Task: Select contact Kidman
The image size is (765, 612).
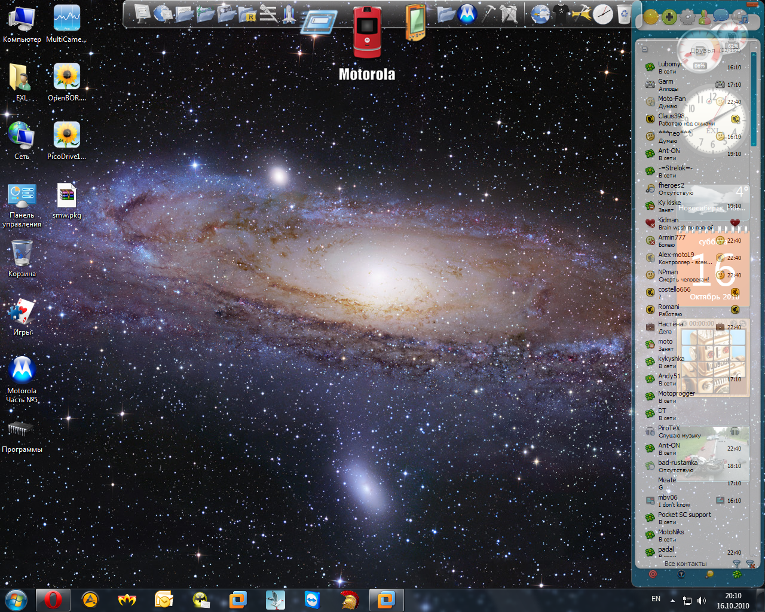Action: pyautogui.click(x=693, y=224)
